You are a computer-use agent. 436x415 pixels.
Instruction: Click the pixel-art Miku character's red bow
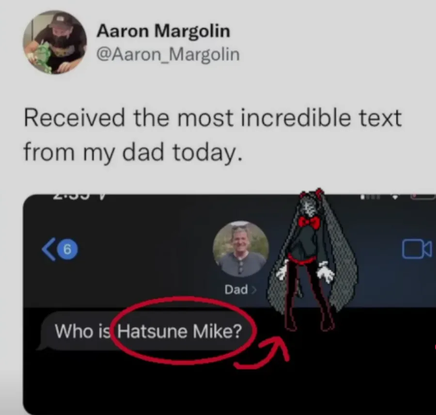(x=309, y=223)
